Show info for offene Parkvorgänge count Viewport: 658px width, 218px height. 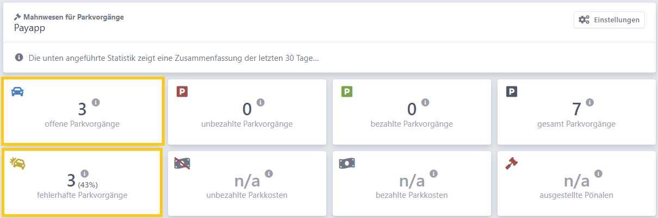pyautogui.click(x=96, y=102)
